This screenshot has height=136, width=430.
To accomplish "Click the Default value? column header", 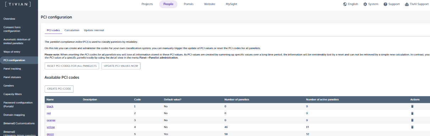I will point(172,100).
